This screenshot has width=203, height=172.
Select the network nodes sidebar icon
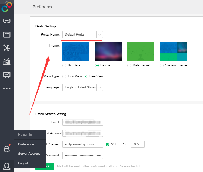(7, 48)
